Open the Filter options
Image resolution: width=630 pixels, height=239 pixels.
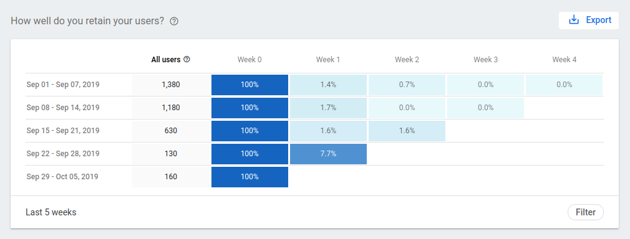(x=586, y=212)
